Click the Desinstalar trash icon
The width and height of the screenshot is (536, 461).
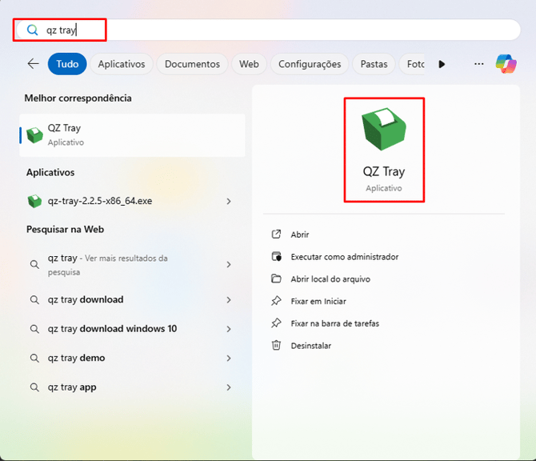point(276,346)
